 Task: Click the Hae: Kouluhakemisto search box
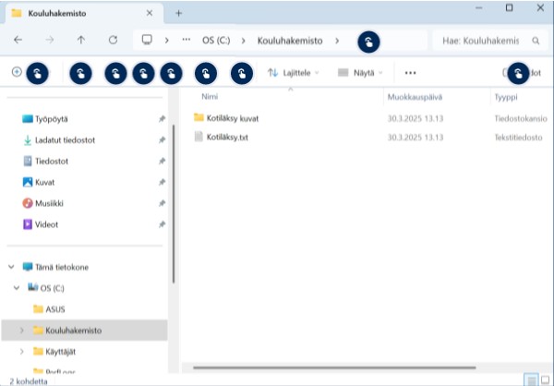476,41
